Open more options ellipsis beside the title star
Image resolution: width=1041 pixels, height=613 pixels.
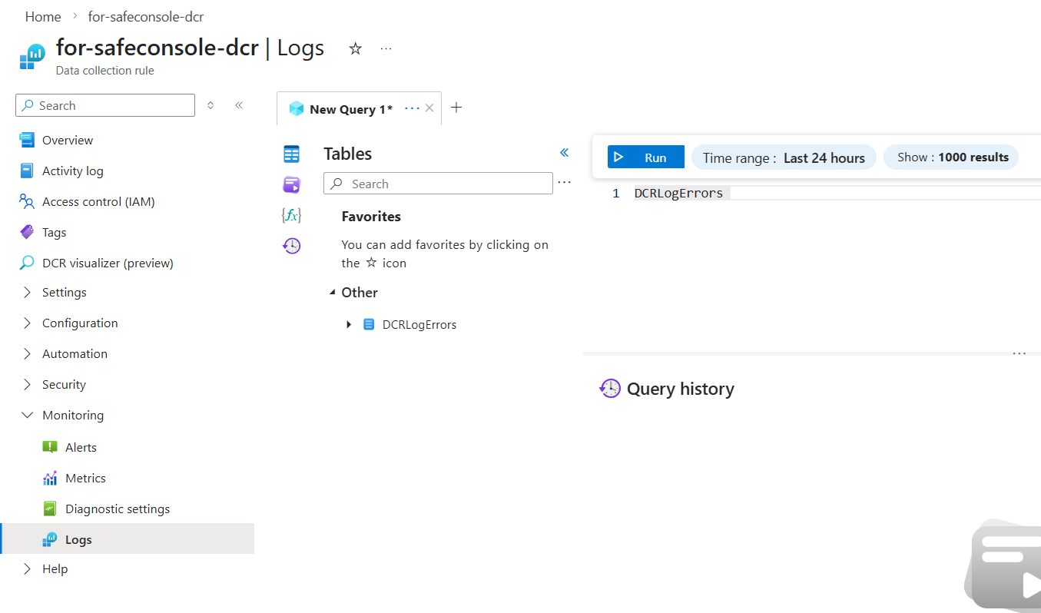[386, 48]
